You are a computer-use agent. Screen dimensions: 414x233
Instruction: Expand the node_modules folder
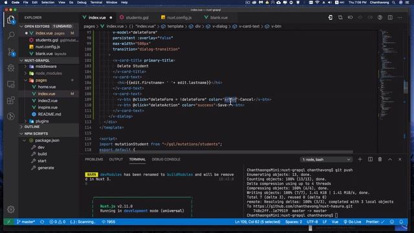[x=49, y=73]
